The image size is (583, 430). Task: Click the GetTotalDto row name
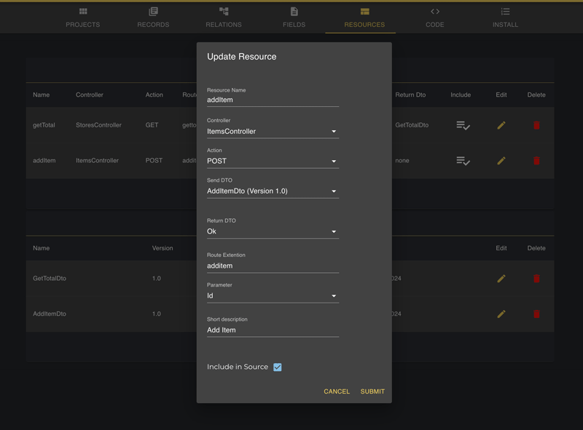pos(50,279)
